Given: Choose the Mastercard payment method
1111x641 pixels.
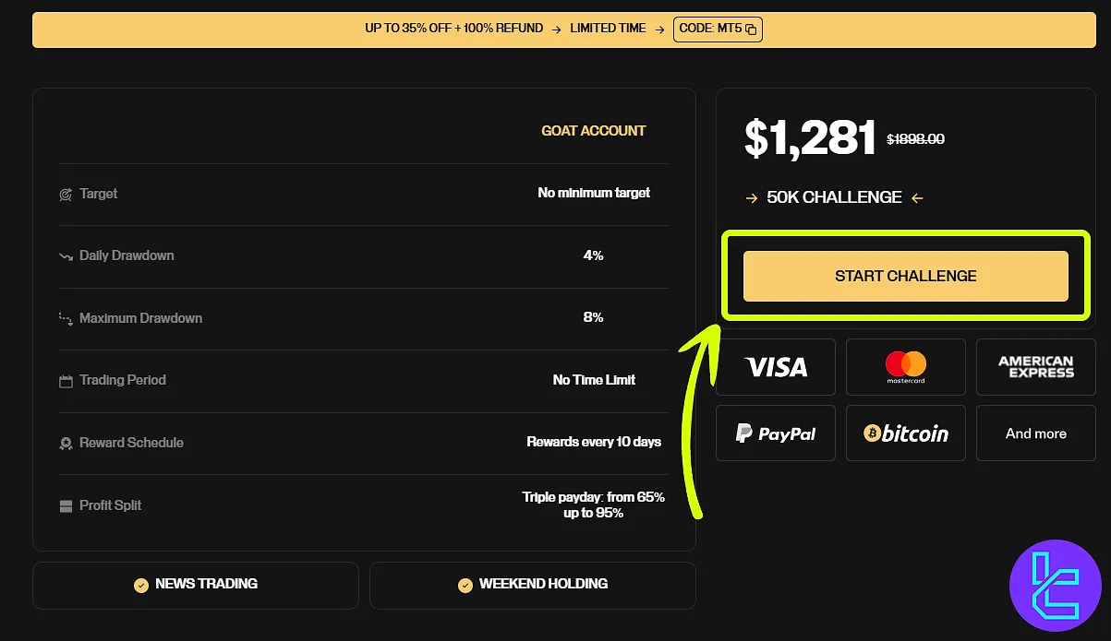Looking at the screenshot, I should [905, 367].
